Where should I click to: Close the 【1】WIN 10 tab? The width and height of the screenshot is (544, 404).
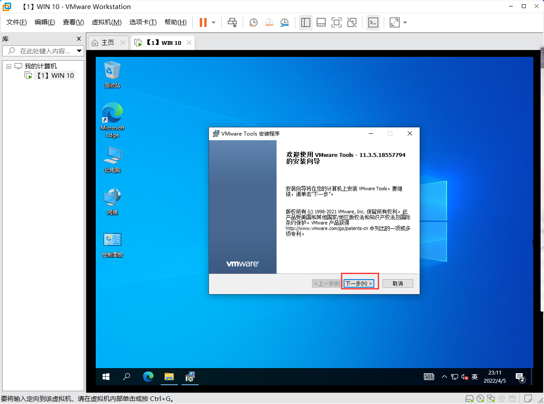189,43
